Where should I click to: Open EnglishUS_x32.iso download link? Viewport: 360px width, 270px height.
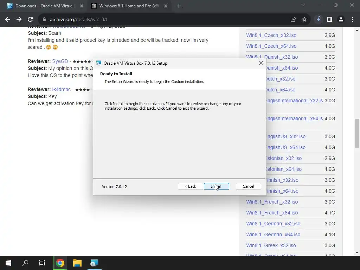tap(286, 136)
